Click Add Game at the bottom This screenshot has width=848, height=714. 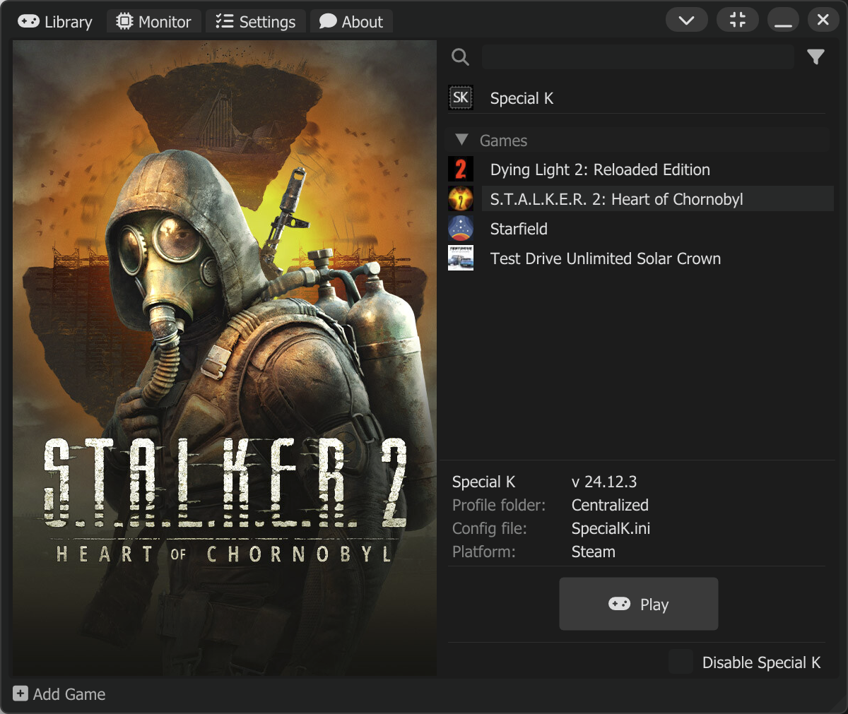(59, 694)
